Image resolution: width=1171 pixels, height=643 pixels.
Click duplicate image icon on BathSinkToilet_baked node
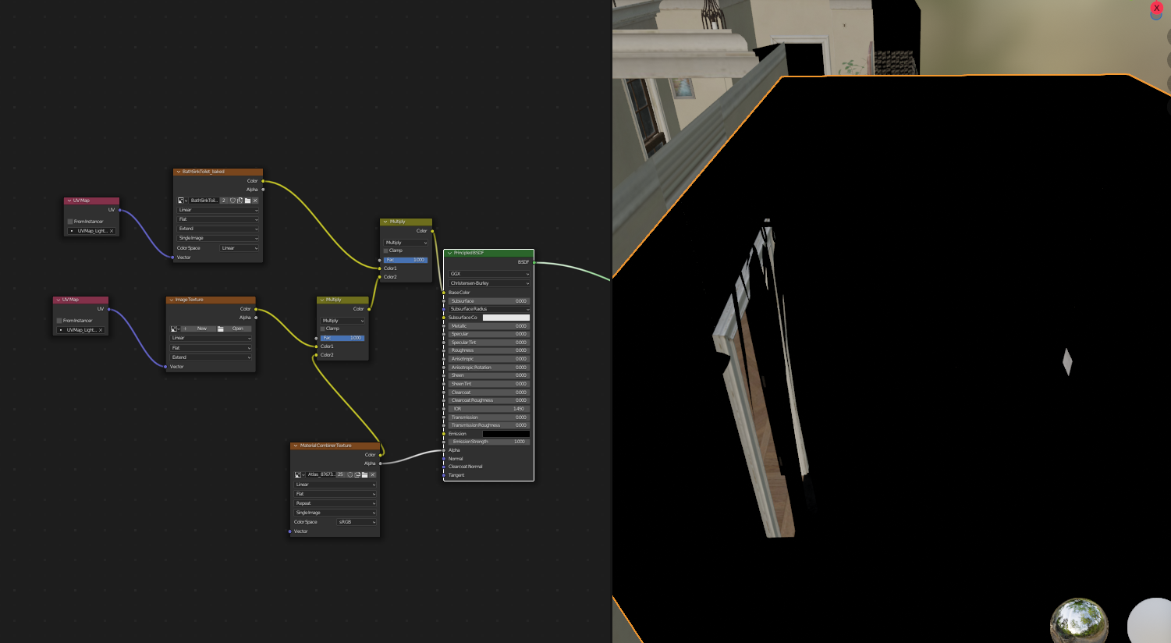240,201
